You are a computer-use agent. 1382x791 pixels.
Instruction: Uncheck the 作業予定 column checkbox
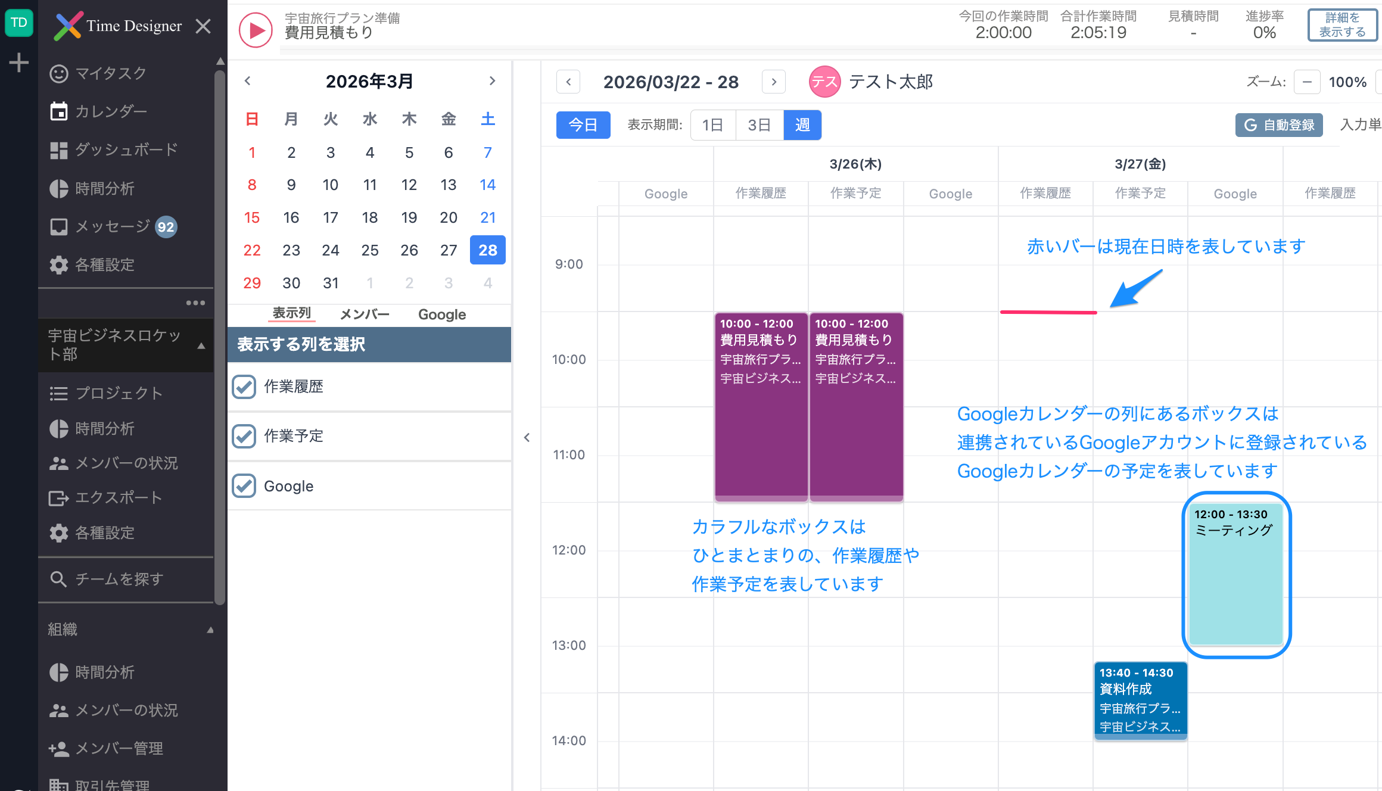pos(244,436)
